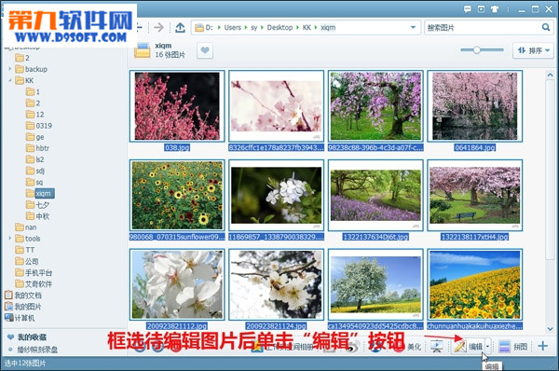This screenshot has height=371, width=559.
Task: Select the 艾奇软件 folder in tree
Action: click(34, 284)
